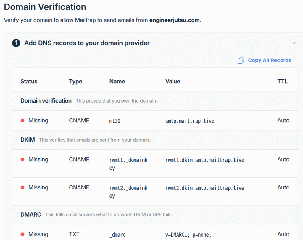Image resolution: width=303 pixels, height=240 pixels.
Task: Collapse the Add DNS records section
Action: coord(295,43)
